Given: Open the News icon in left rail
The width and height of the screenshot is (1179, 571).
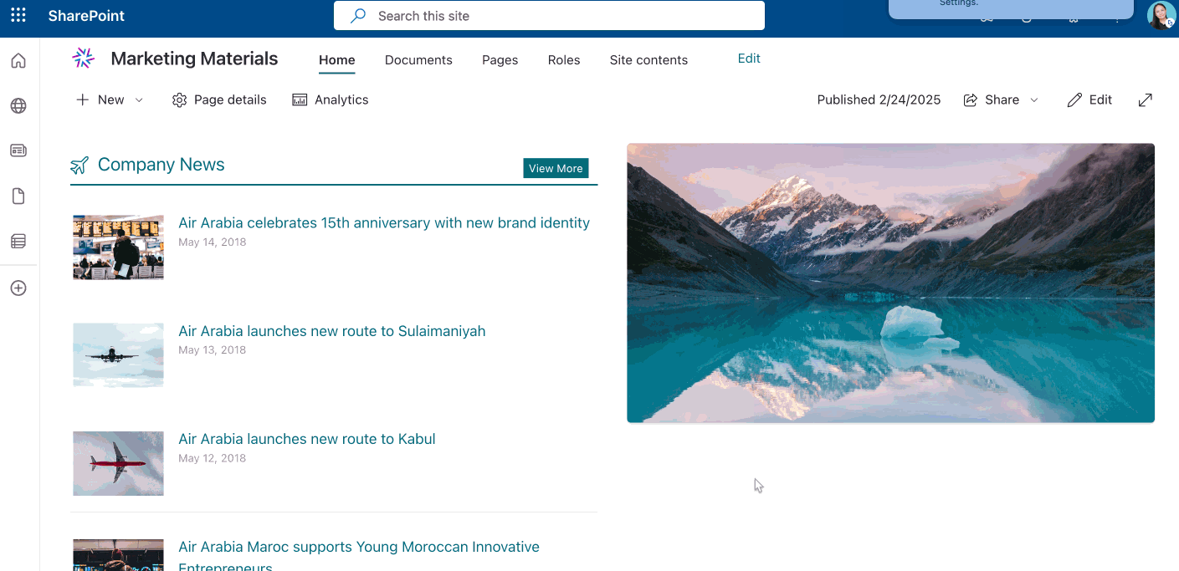Looking at the screenshot, I should tap(18, 150).
